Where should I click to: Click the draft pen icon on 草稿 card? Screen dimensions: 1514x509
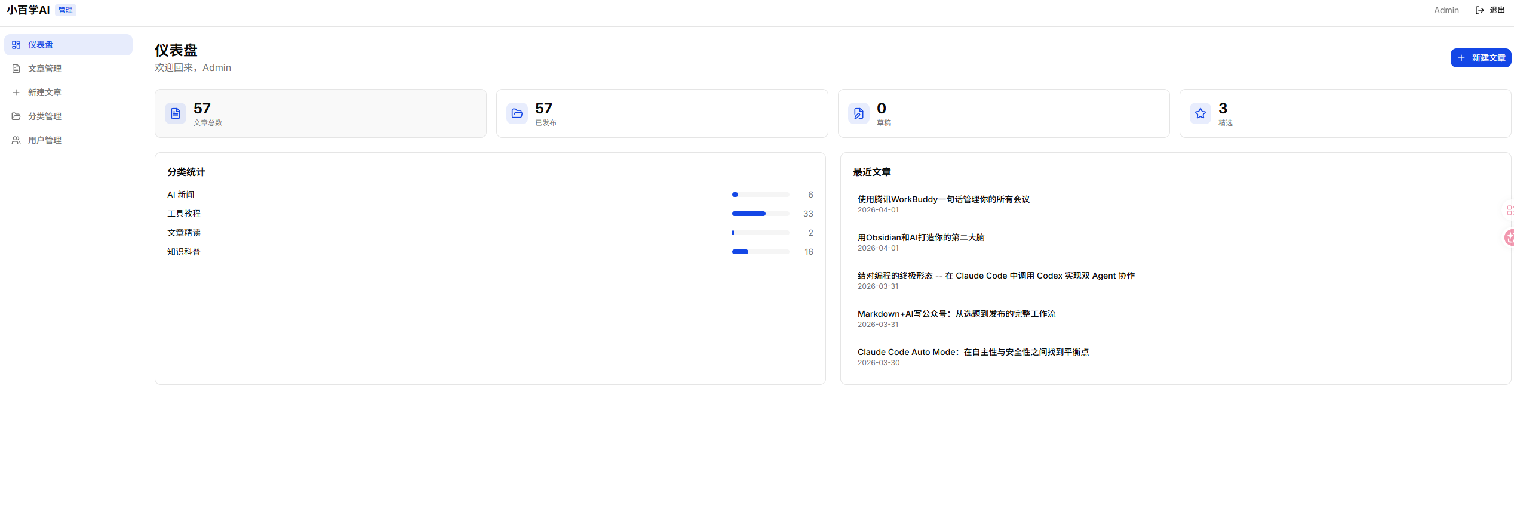click(x=859, y=113)
